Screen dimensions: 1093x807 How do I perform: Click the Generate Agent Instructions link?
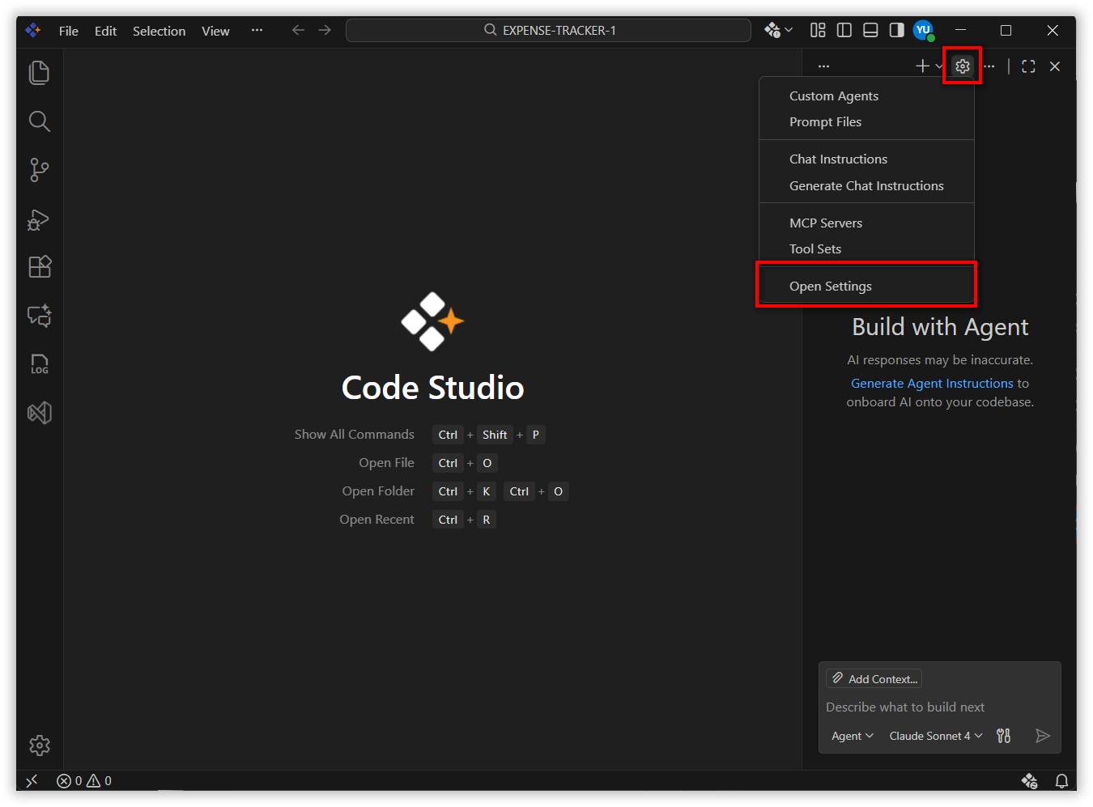click(x=932, y=384)
